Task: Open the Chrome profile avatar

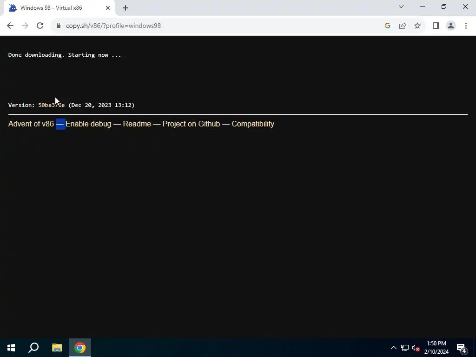Action: click(451, 26)
